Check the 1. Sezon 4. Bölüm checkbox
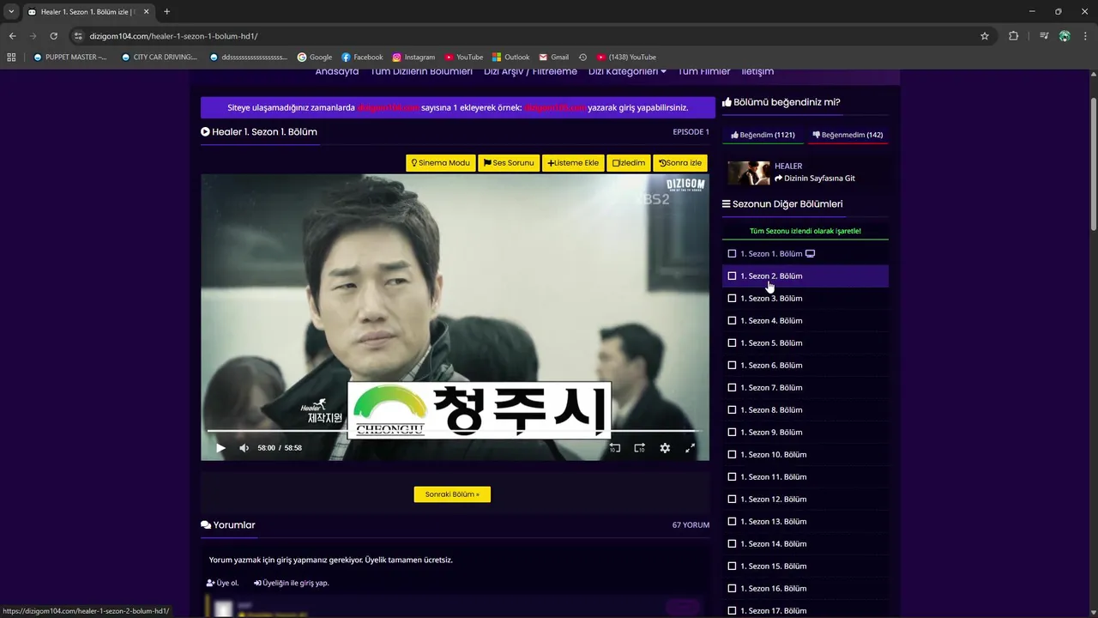 click(732, 321)
